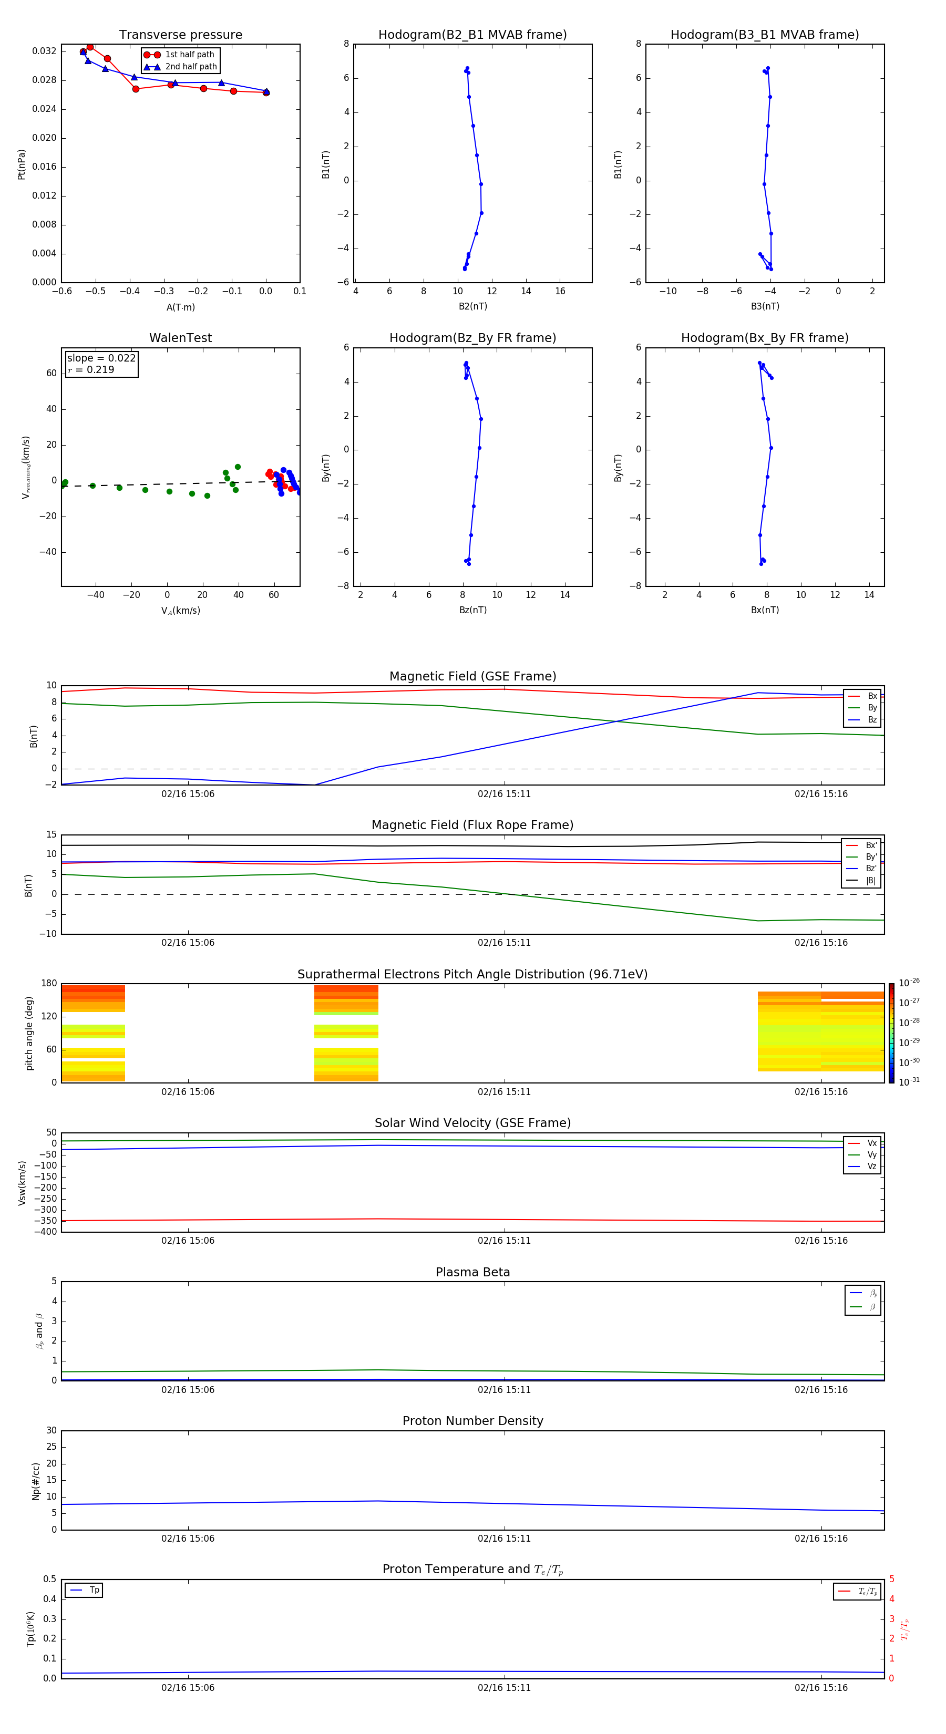Image resolution: width=946 pixels, height=1734 pixels.
Task: Click the 'Plasma Beta' plot title
Action: 472,1272
